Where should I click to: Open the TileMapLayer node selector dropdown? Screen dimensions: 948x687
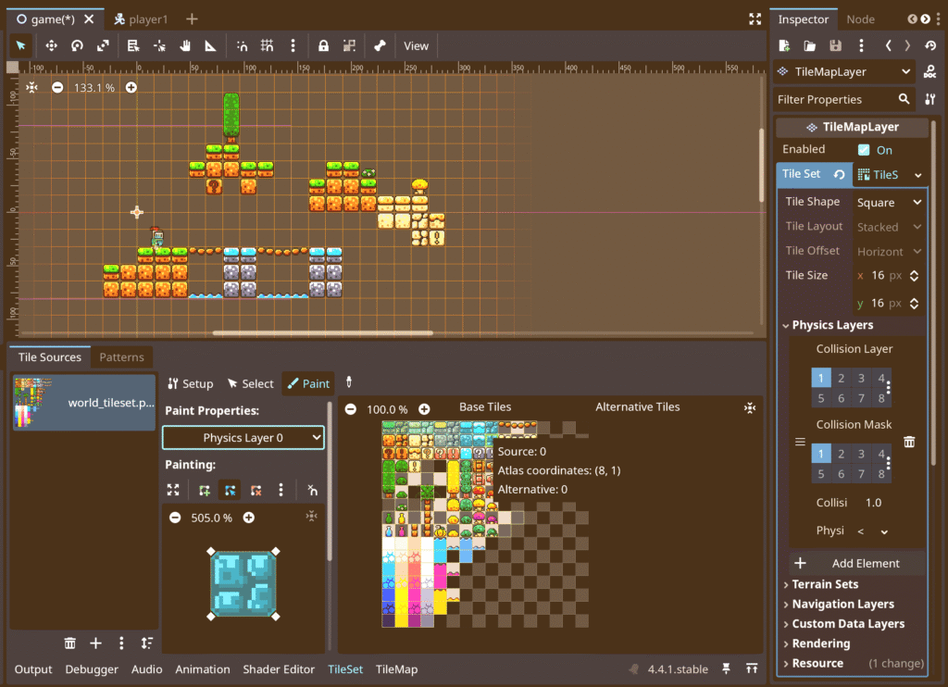pyautogui.click(x=845, y=72)
